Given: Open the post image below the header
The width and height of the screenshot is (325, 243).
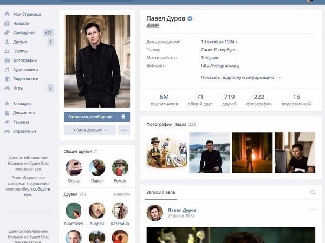Looking at the screenshot, I should pyautogui.click(x=231, y=235).
